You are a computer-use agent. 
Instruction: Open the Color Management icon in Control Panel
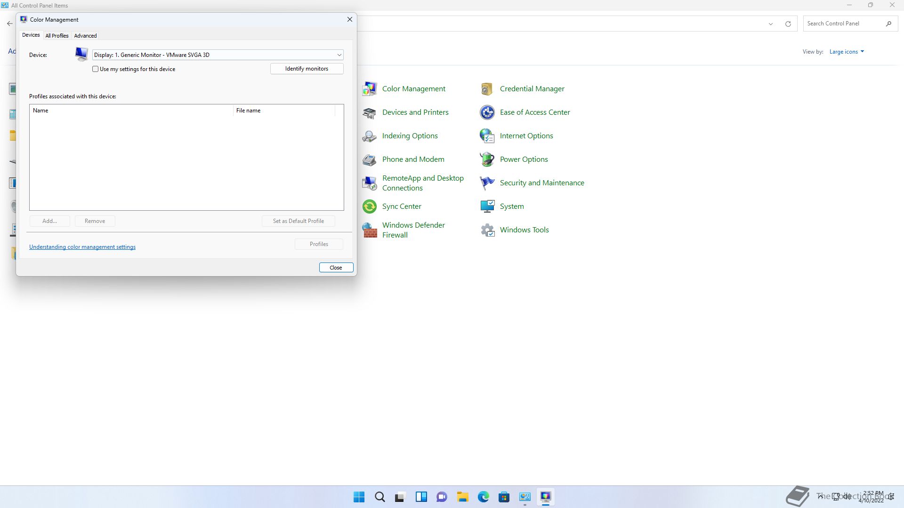pos(370,89)
